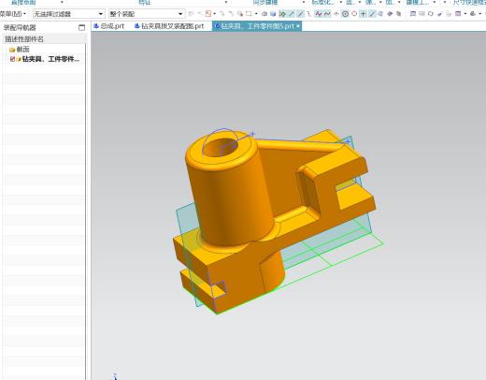Click the dark shaded render style icon

[473, 14]
